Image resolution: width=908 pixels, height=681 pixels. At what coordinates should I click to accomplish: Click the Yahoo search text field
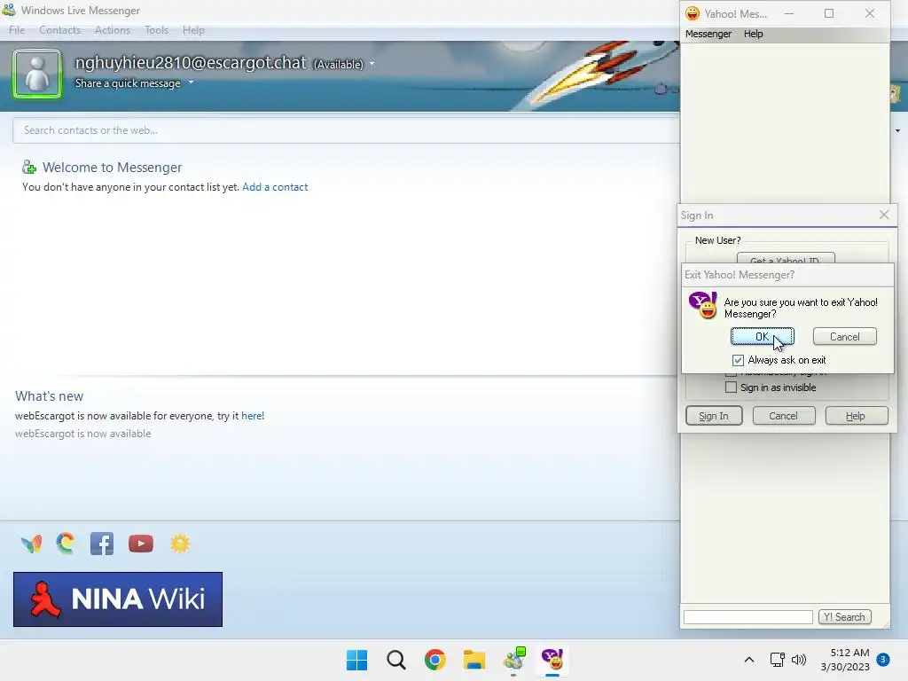coord(748,617)
